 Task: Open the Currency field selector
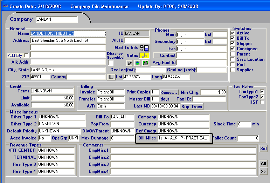183,124
